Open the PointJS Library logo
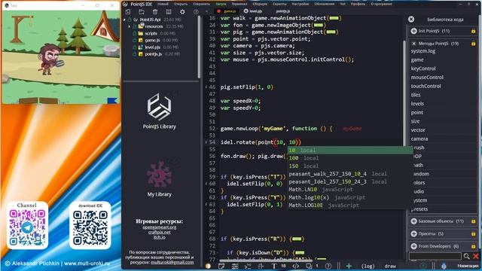The height and width of the screenshot is (271, 482). 159,107
